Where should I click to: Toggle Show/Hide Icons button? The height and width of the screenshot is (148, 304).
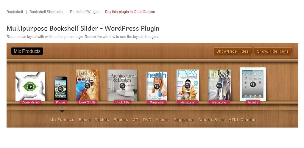pyautogui.click(x=273, y=51)
